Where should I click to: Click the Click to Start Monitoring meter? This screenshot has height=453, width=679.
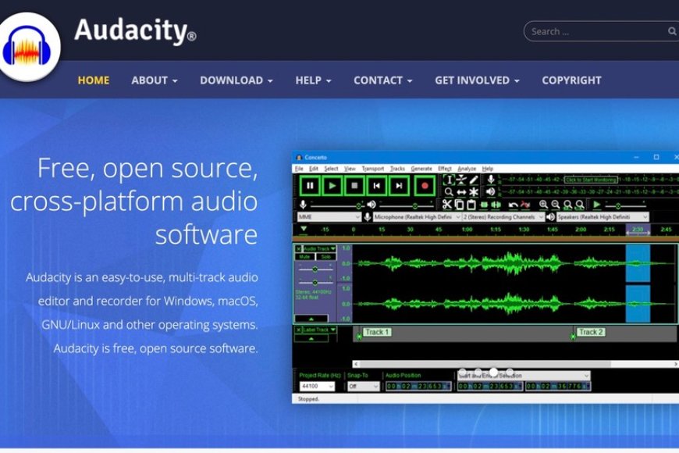(591, 180)
